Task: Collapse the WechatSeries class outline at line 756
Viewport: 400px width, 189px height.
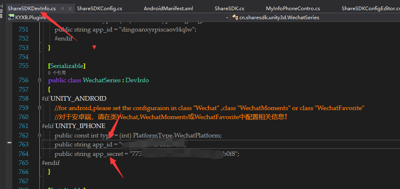Action: (x=39, y=80)
